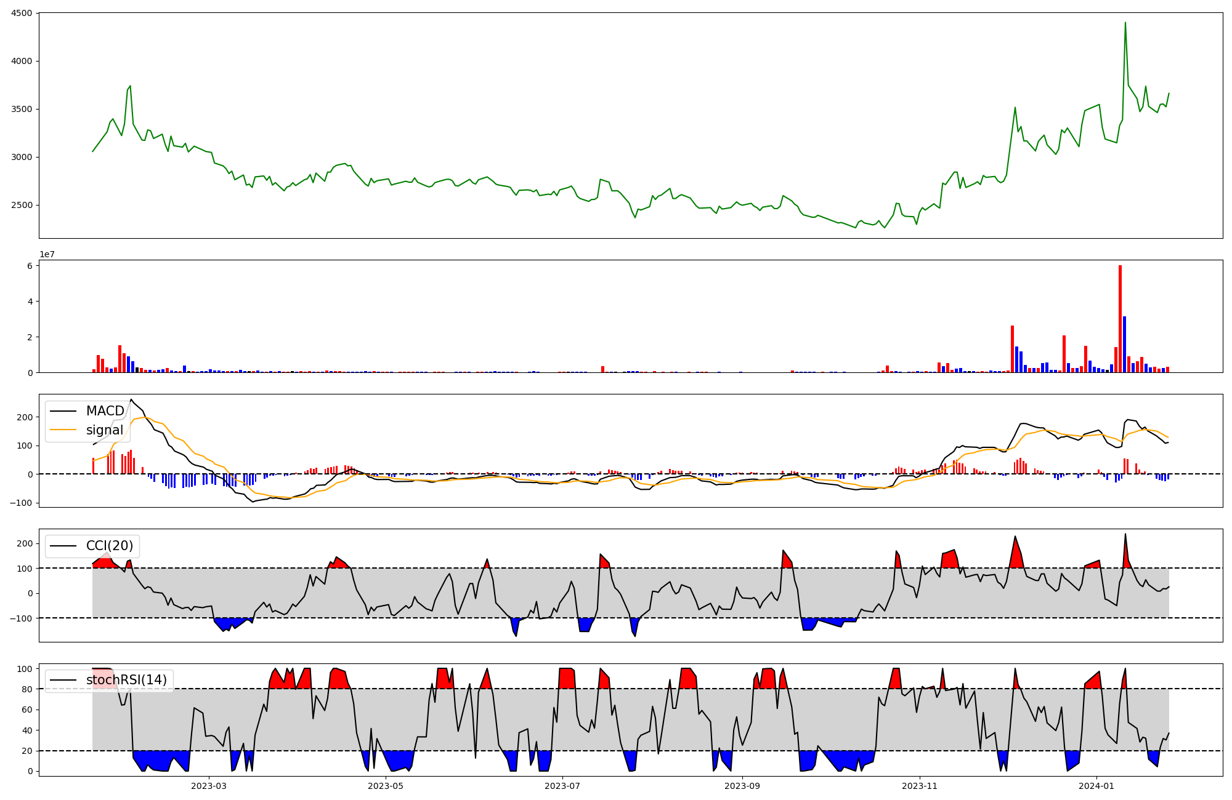Click the 4500 price axis tick label
The height and width of the screenshot is (800, 1232).
coord(22,13)
